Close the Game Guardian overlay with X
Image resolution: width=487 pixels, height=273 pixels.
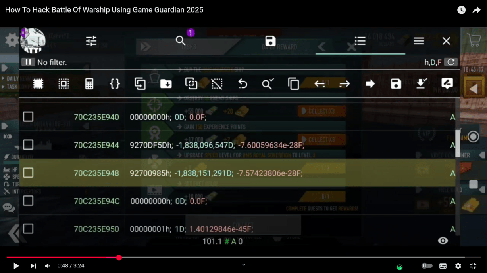446,41
